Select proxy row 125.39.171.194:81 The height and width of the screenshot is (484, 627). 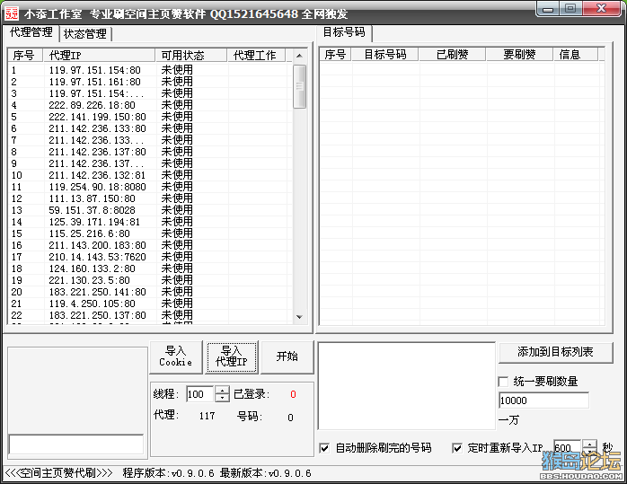150,222
